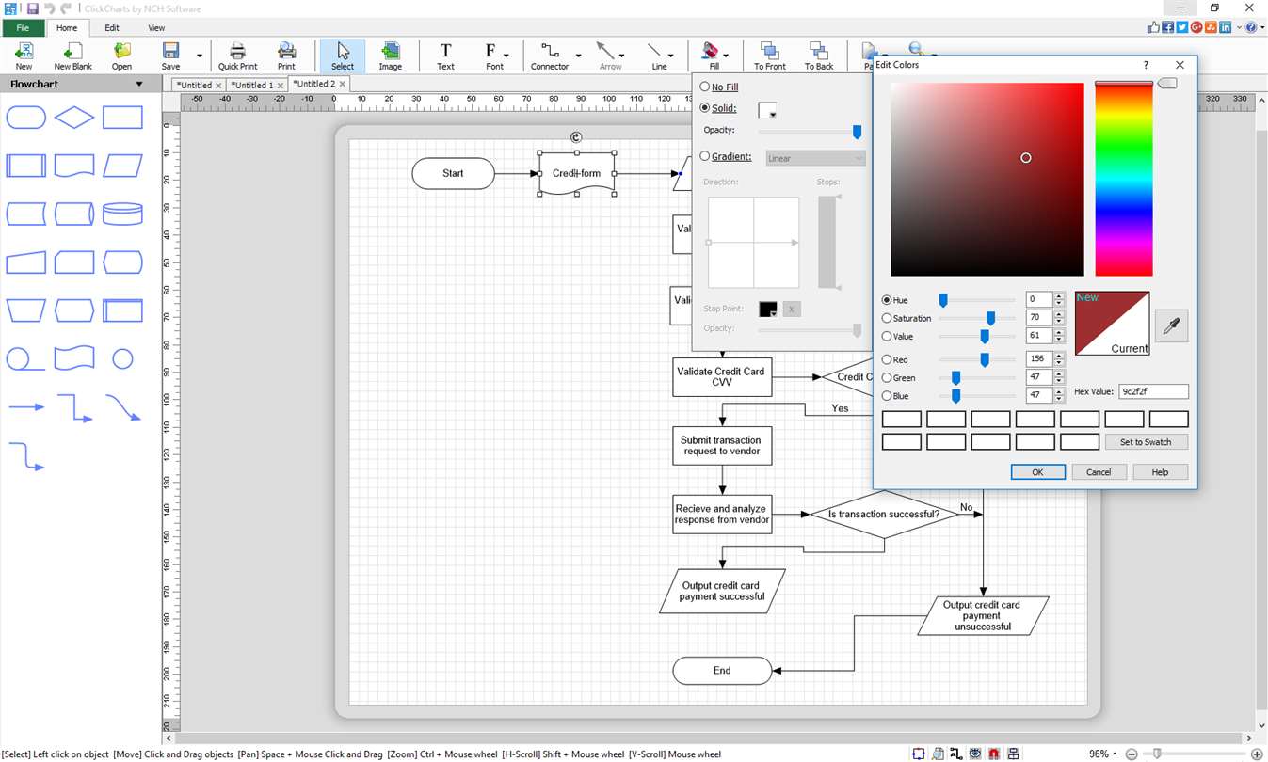Open the Linear gradient type dropdown
Image resolution: width=1268 pixels, height=762 pixels.
point(815,158)
